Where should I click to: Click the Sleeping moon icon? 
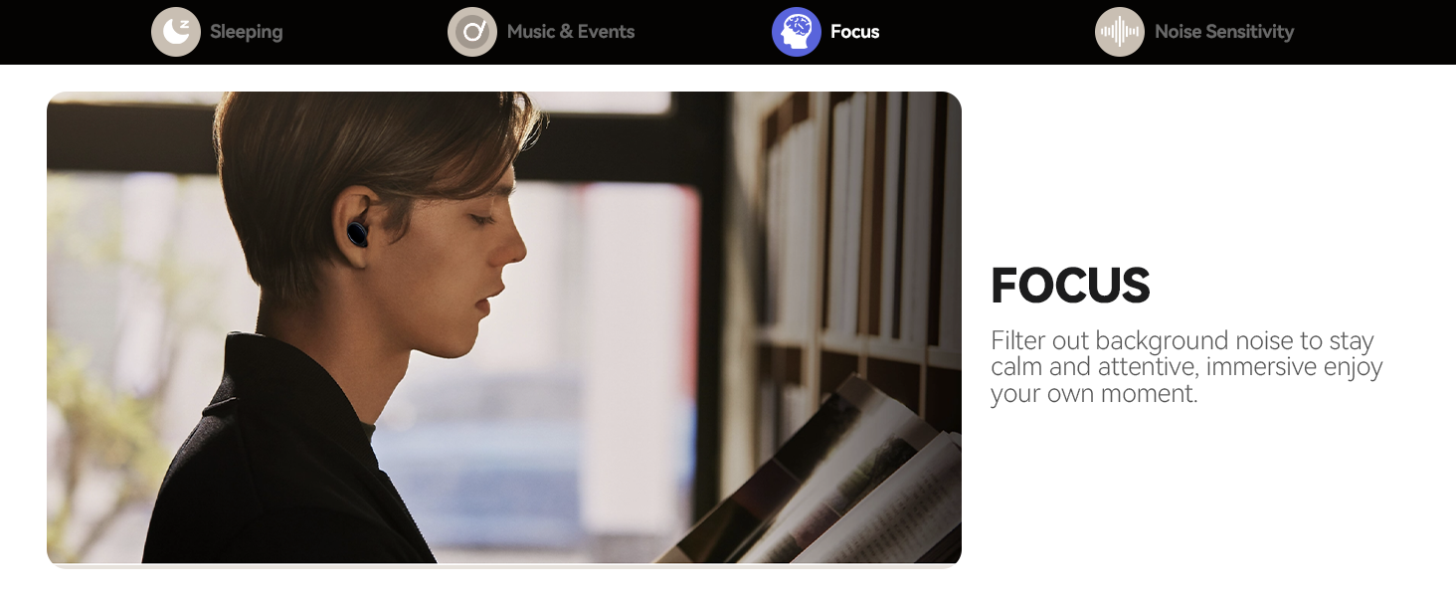coord(176,32)
